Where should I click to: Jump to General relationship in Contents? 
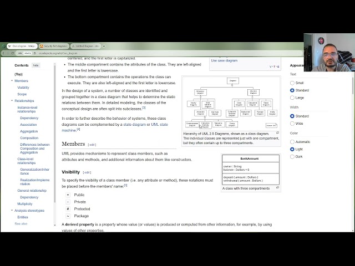point(32,191)
